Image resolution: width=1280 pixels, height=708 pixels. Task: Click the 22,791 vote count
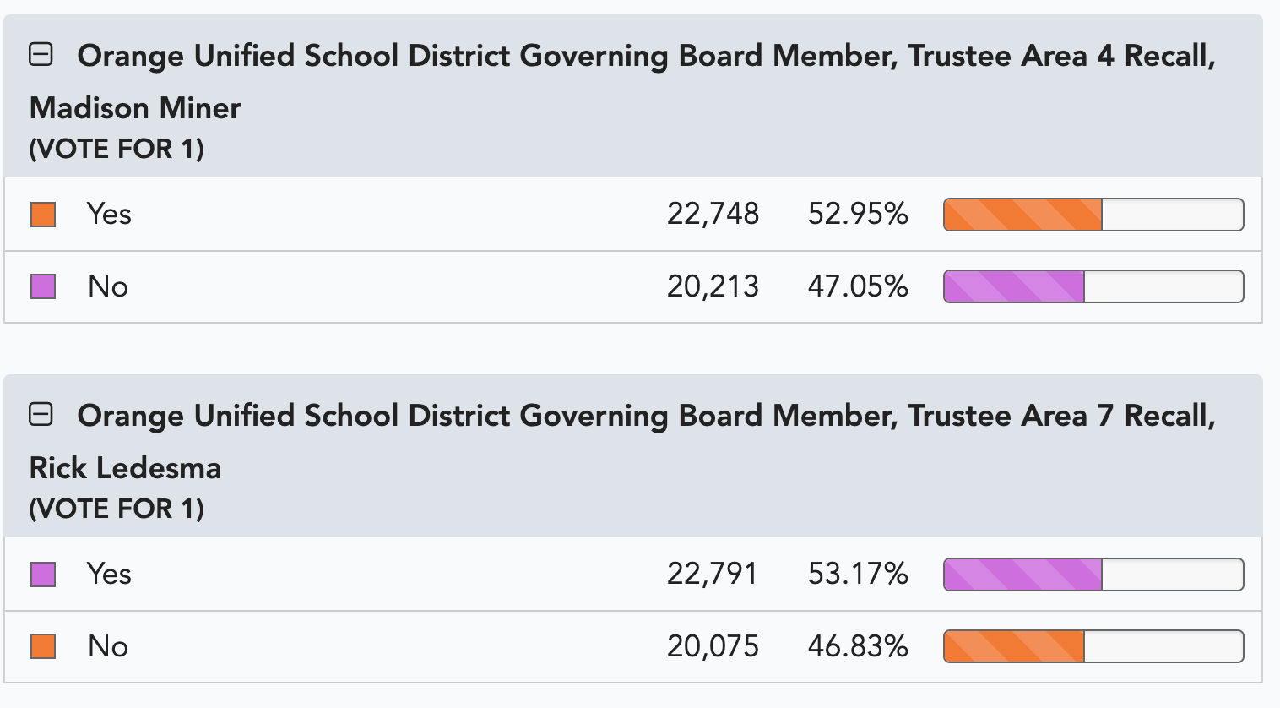[712, 574]
